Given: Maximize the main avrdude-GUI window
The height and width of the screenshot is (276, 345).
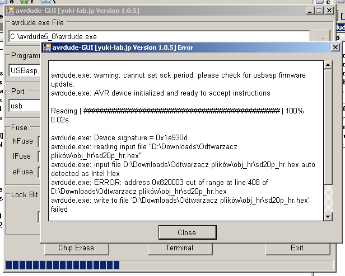Looking at the screenshot, I should pyautogui.click(x=319, y=11).
